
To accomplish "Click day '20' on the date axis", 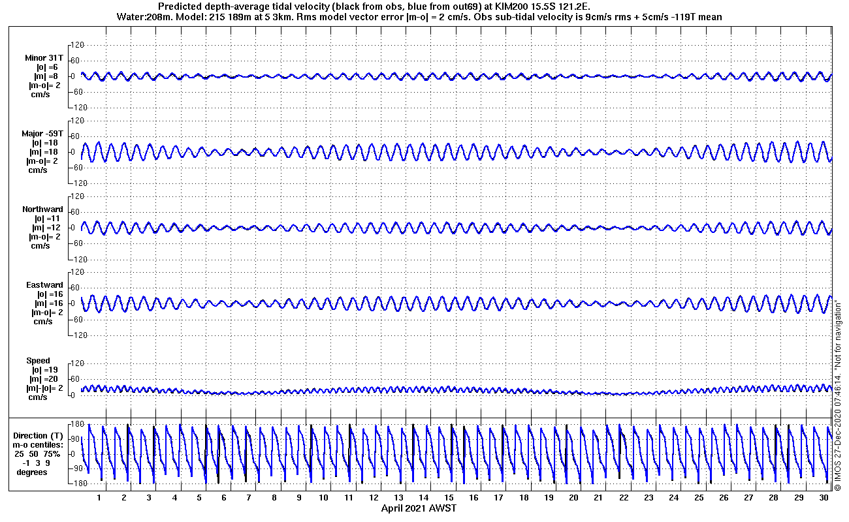I will coord(573,498).
